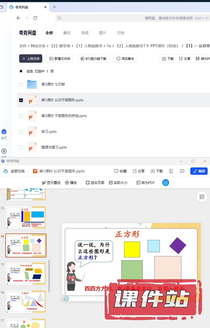
Task: Refresh the Quark drive page
Action: (35, 18)
